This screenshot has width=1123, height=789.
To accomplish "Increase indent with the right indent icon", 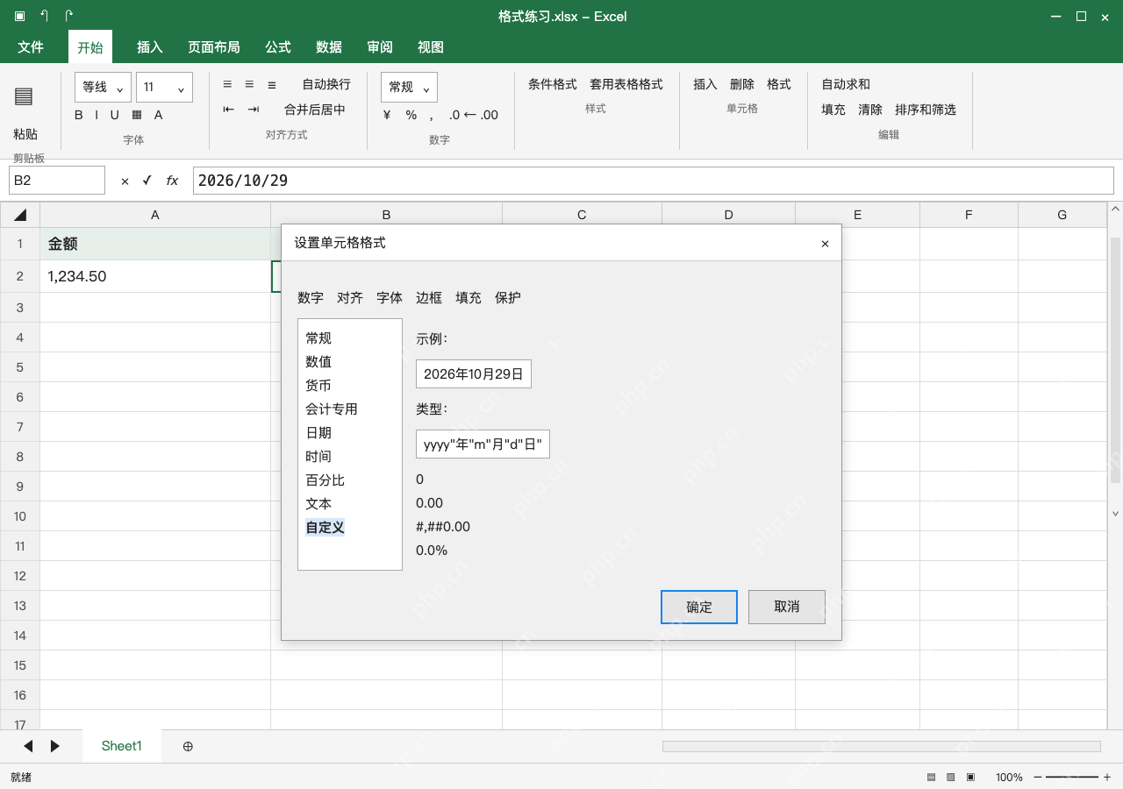I will (x=254, y=110).
